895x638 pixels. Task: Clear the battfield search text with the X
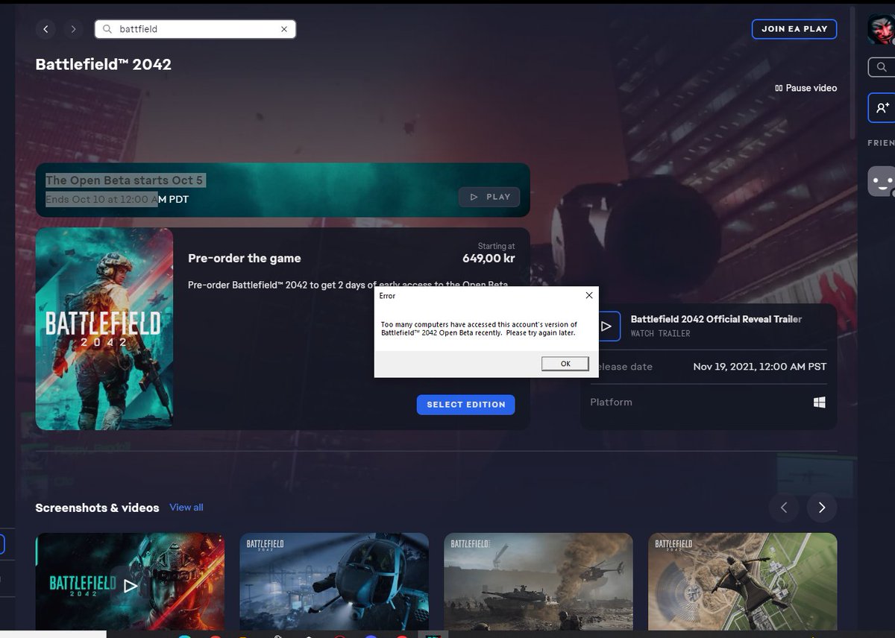(283, 28)
